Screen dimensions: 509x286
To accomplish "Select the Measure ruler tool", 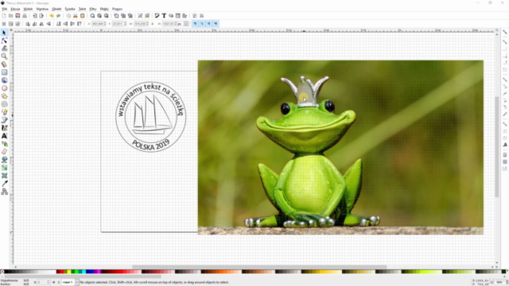I will coord(4,64).
